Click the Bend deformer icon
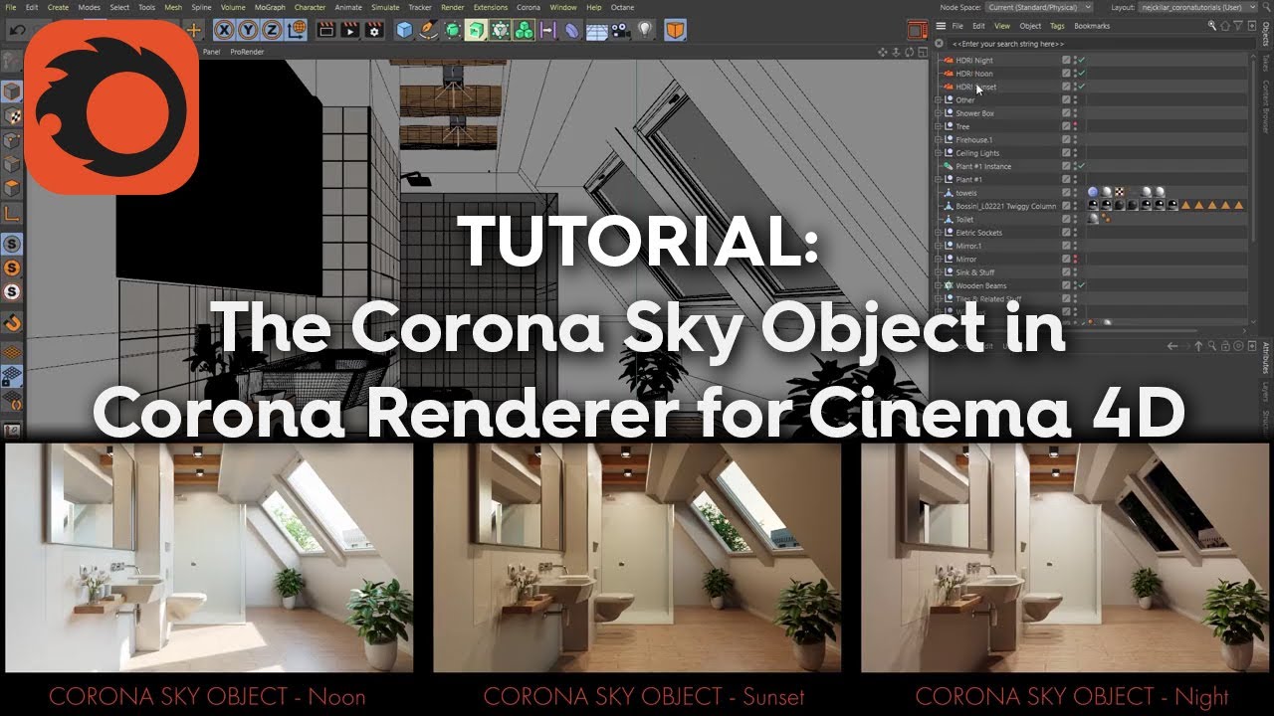Viewport: 1274px width, 716px height. click(x=572, y=30)
